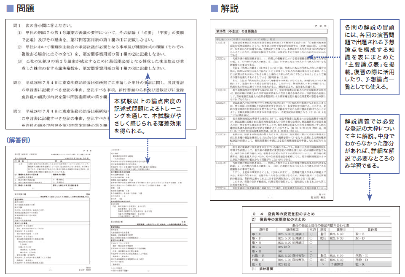Click the 可否 column header
405x277 pixels.
[x=313, y=229]
